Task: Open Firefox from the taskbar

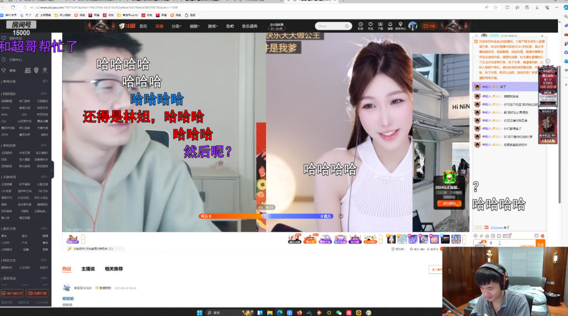Action: (x=299, y=313)
